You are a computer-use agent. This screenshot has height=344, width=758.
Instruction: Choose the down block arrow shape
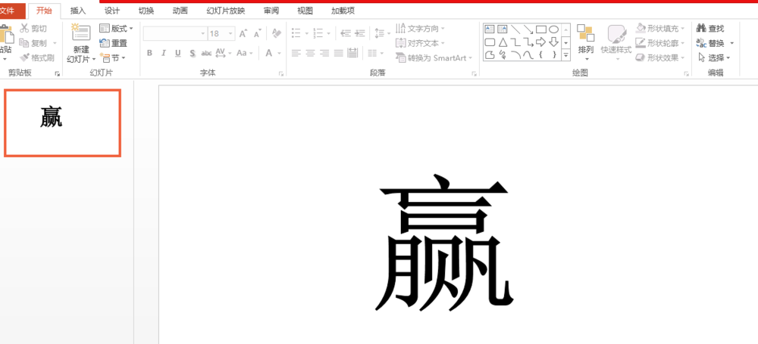click(x=553, y=42)
